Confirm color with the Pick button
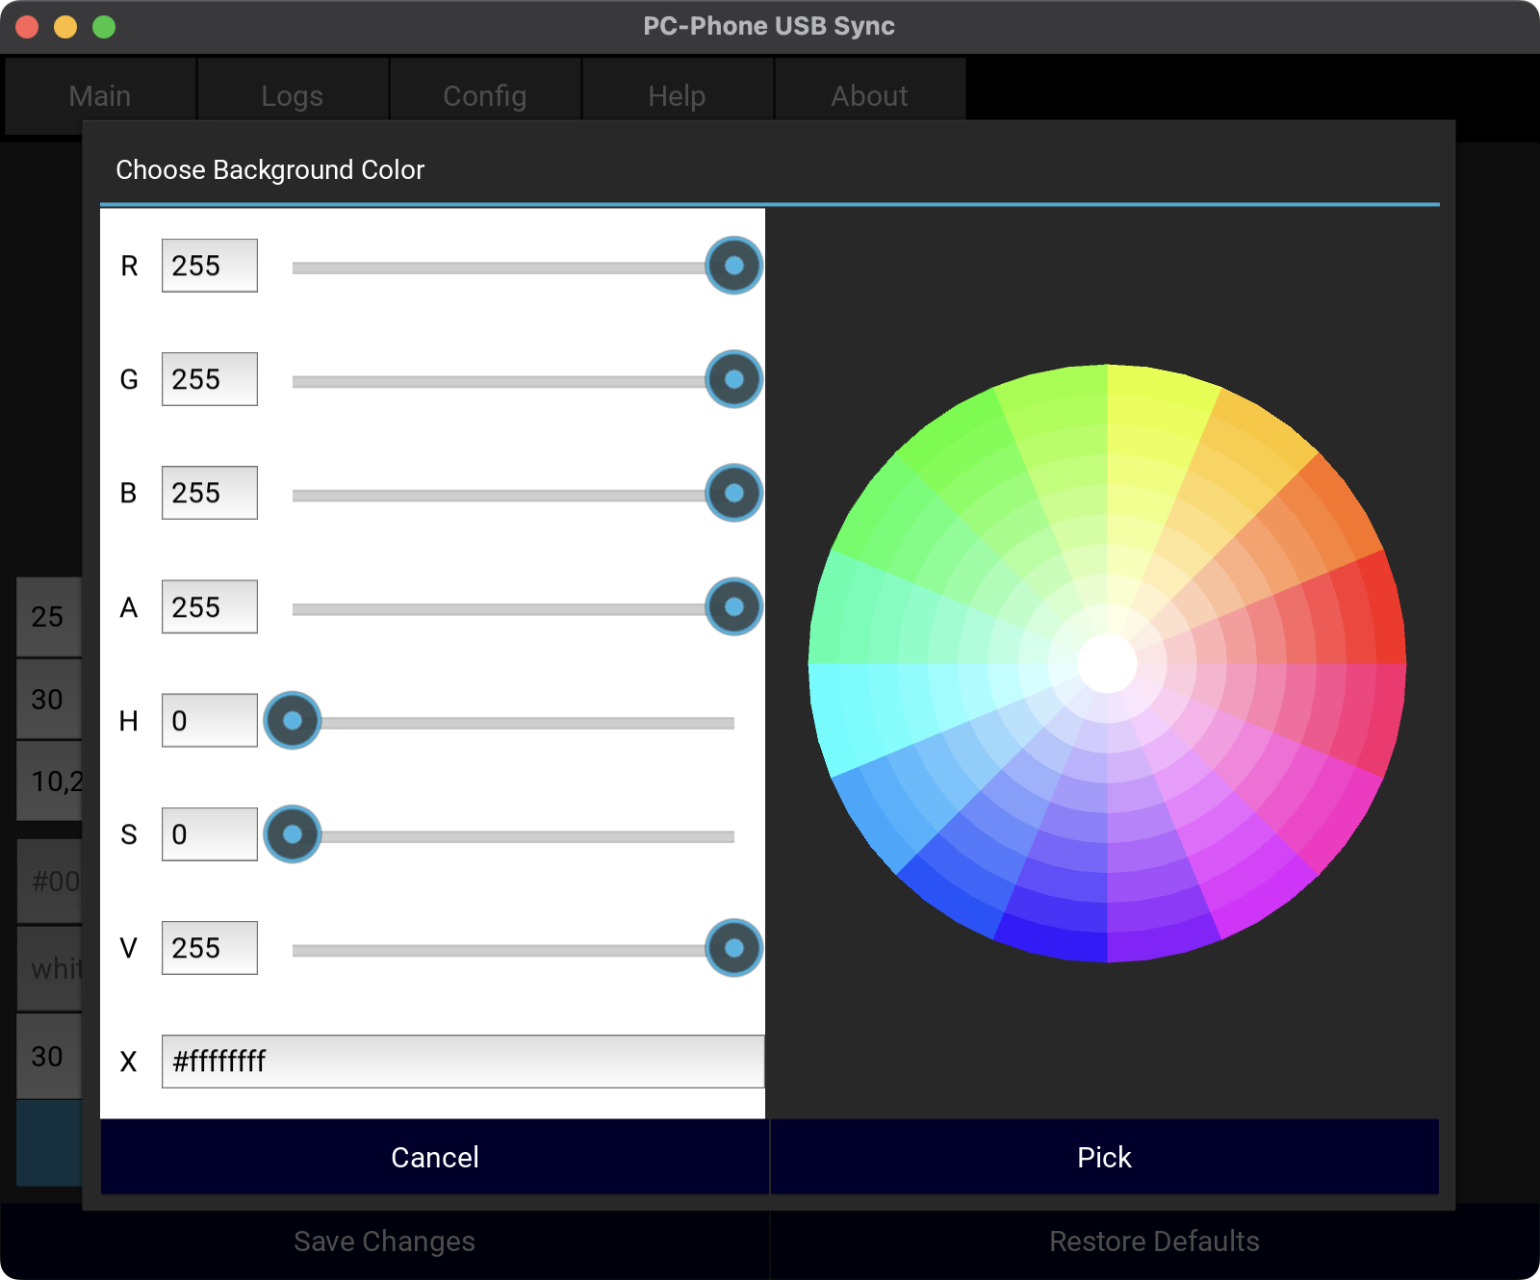 (x=1104, y=1157)
